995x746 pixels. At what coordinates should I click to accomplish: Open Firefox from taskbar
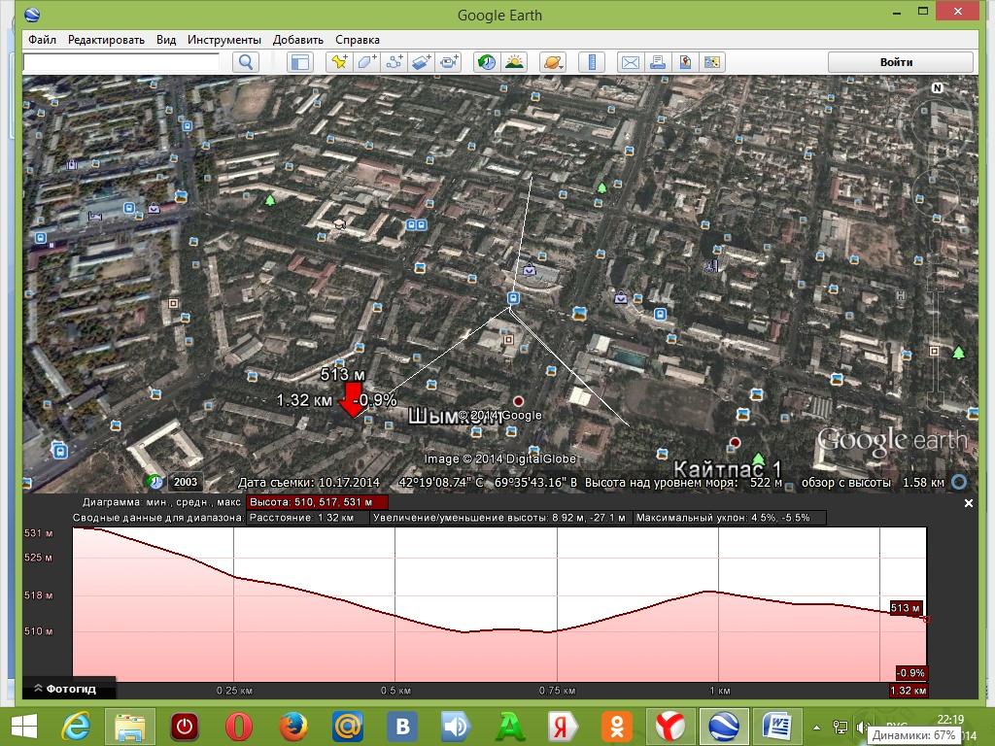[x=293, y=727]
